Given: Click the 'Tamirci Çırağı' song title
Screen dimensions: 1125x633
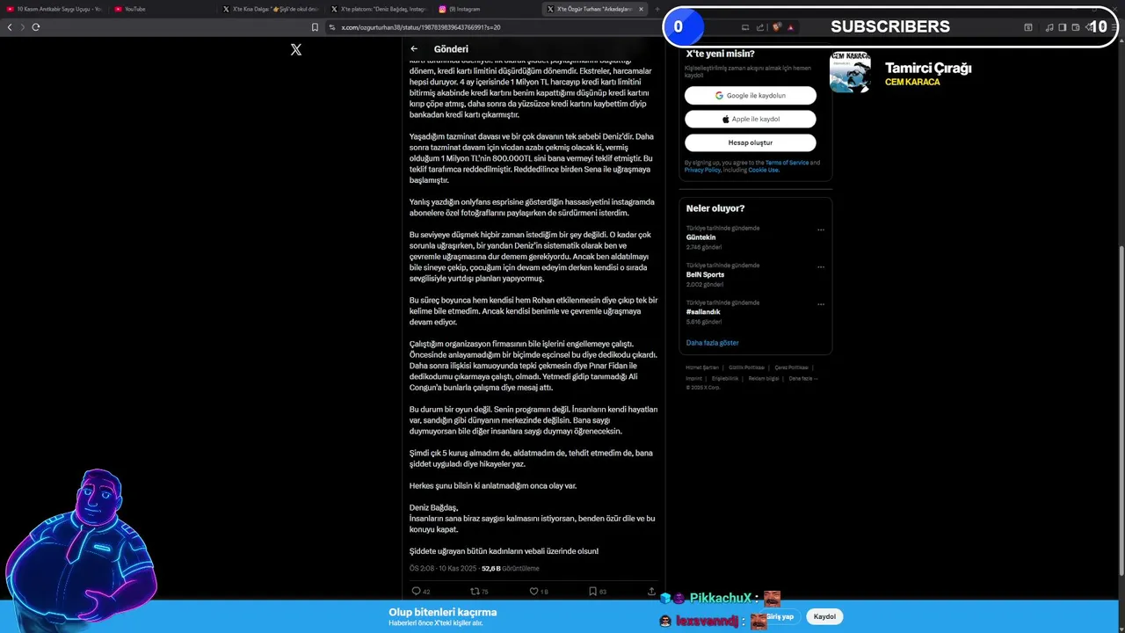Looking at the screenshot, I should click(x=928, y=68).
